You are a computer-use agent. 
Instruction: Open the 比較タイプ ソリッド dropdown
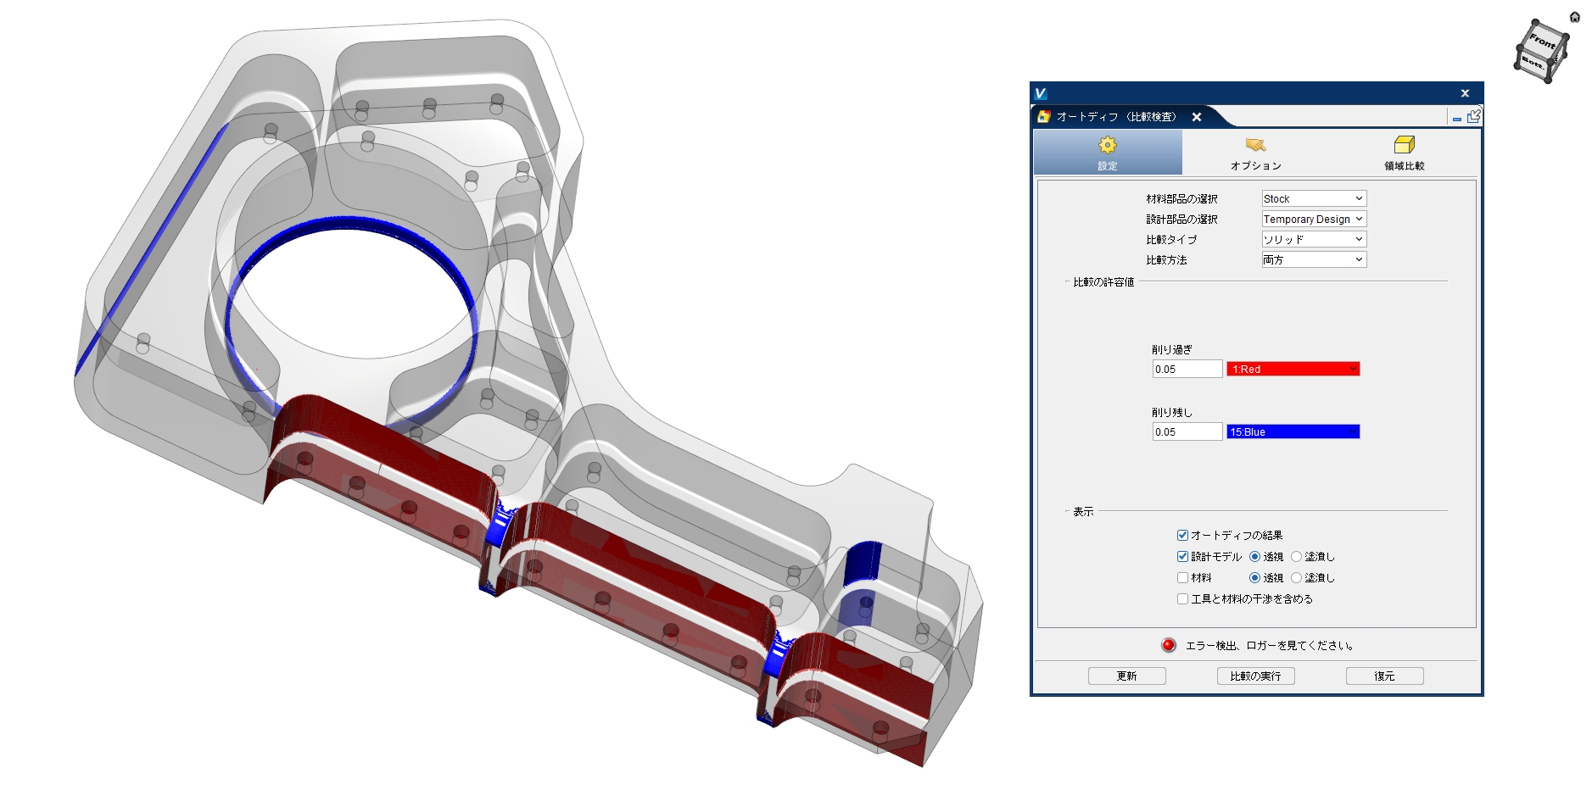tap(1313, 239)
